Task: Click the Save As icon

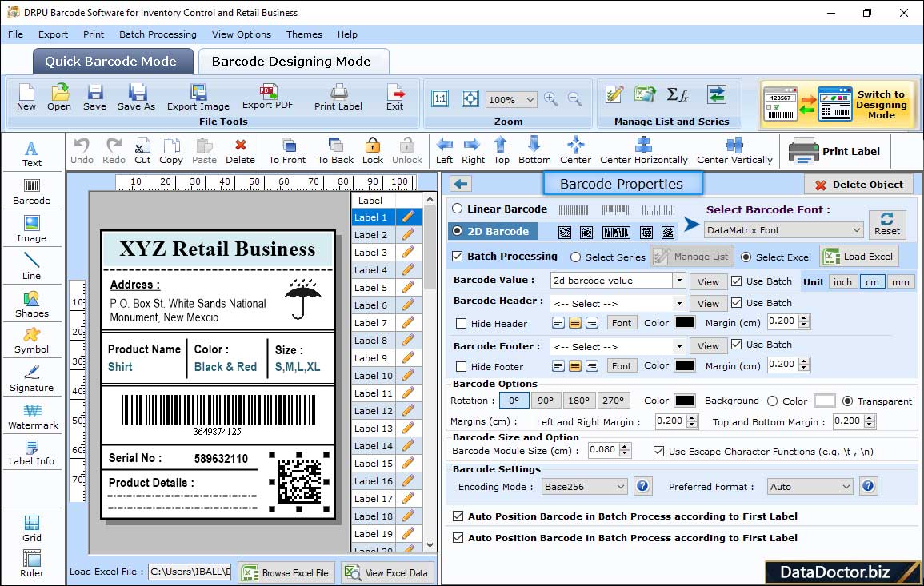Action: [136, 98]
